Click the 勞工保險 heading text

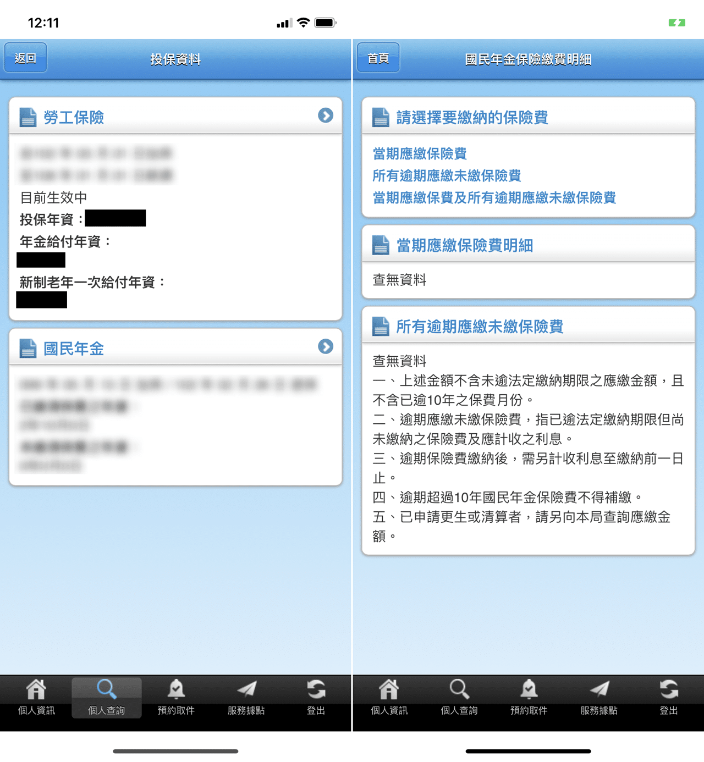coord(74,118)
